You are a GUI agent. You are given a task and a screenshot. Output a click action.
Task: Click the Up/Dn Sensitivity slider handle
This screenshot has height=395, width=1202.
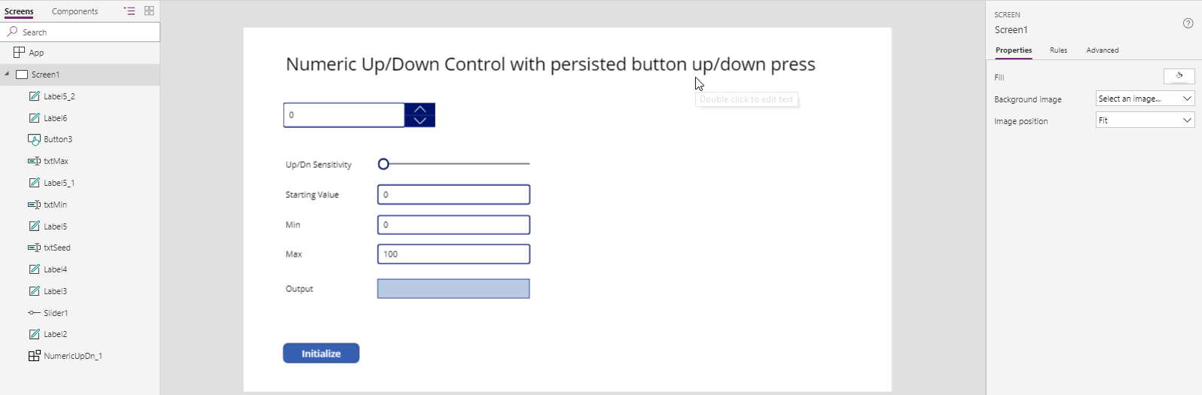(x=383, y=164)
